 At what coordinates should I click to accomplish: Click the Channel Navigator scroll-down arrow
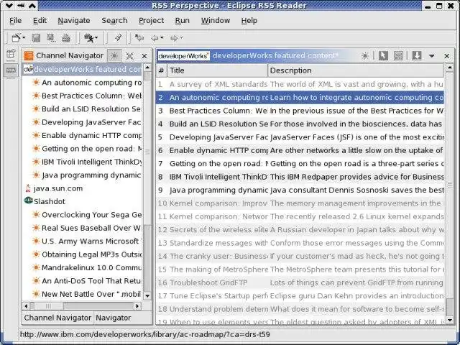point(147,295)
